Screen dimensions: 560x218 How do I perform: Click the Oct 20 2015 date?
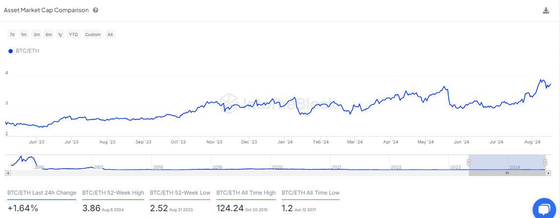pos(255,210)
